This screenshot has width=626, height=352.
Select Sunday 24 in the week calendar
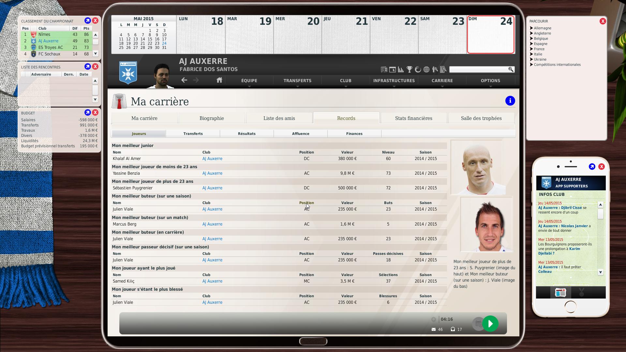[491, 34]
